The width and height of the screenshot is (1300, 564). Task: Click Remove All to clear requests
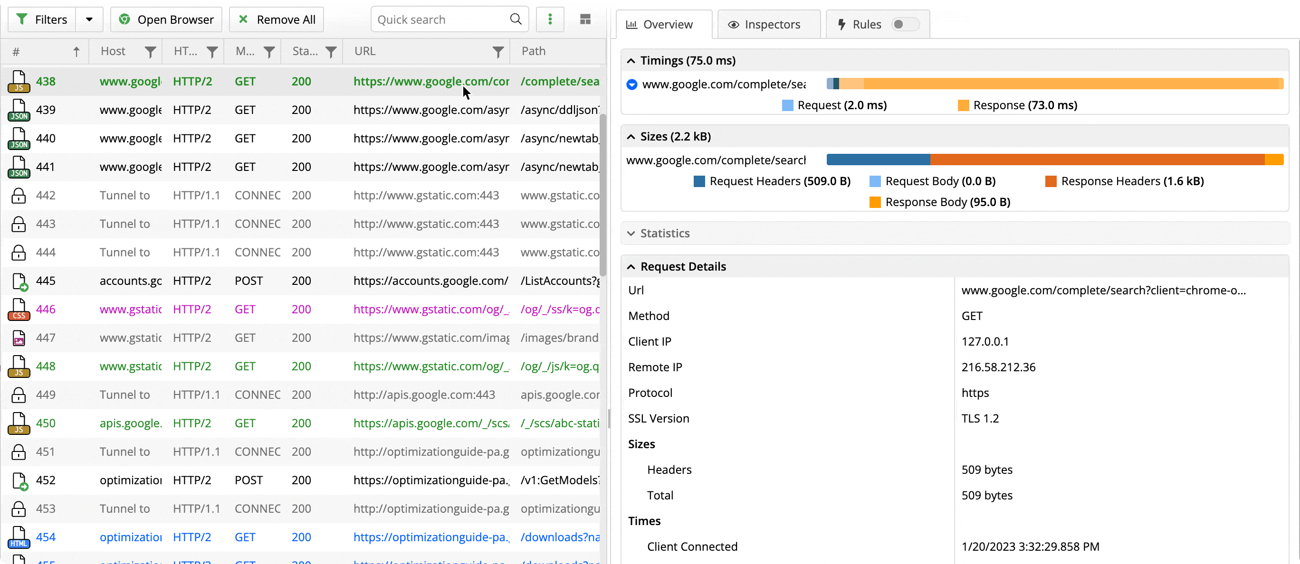[x=276, y=19]
